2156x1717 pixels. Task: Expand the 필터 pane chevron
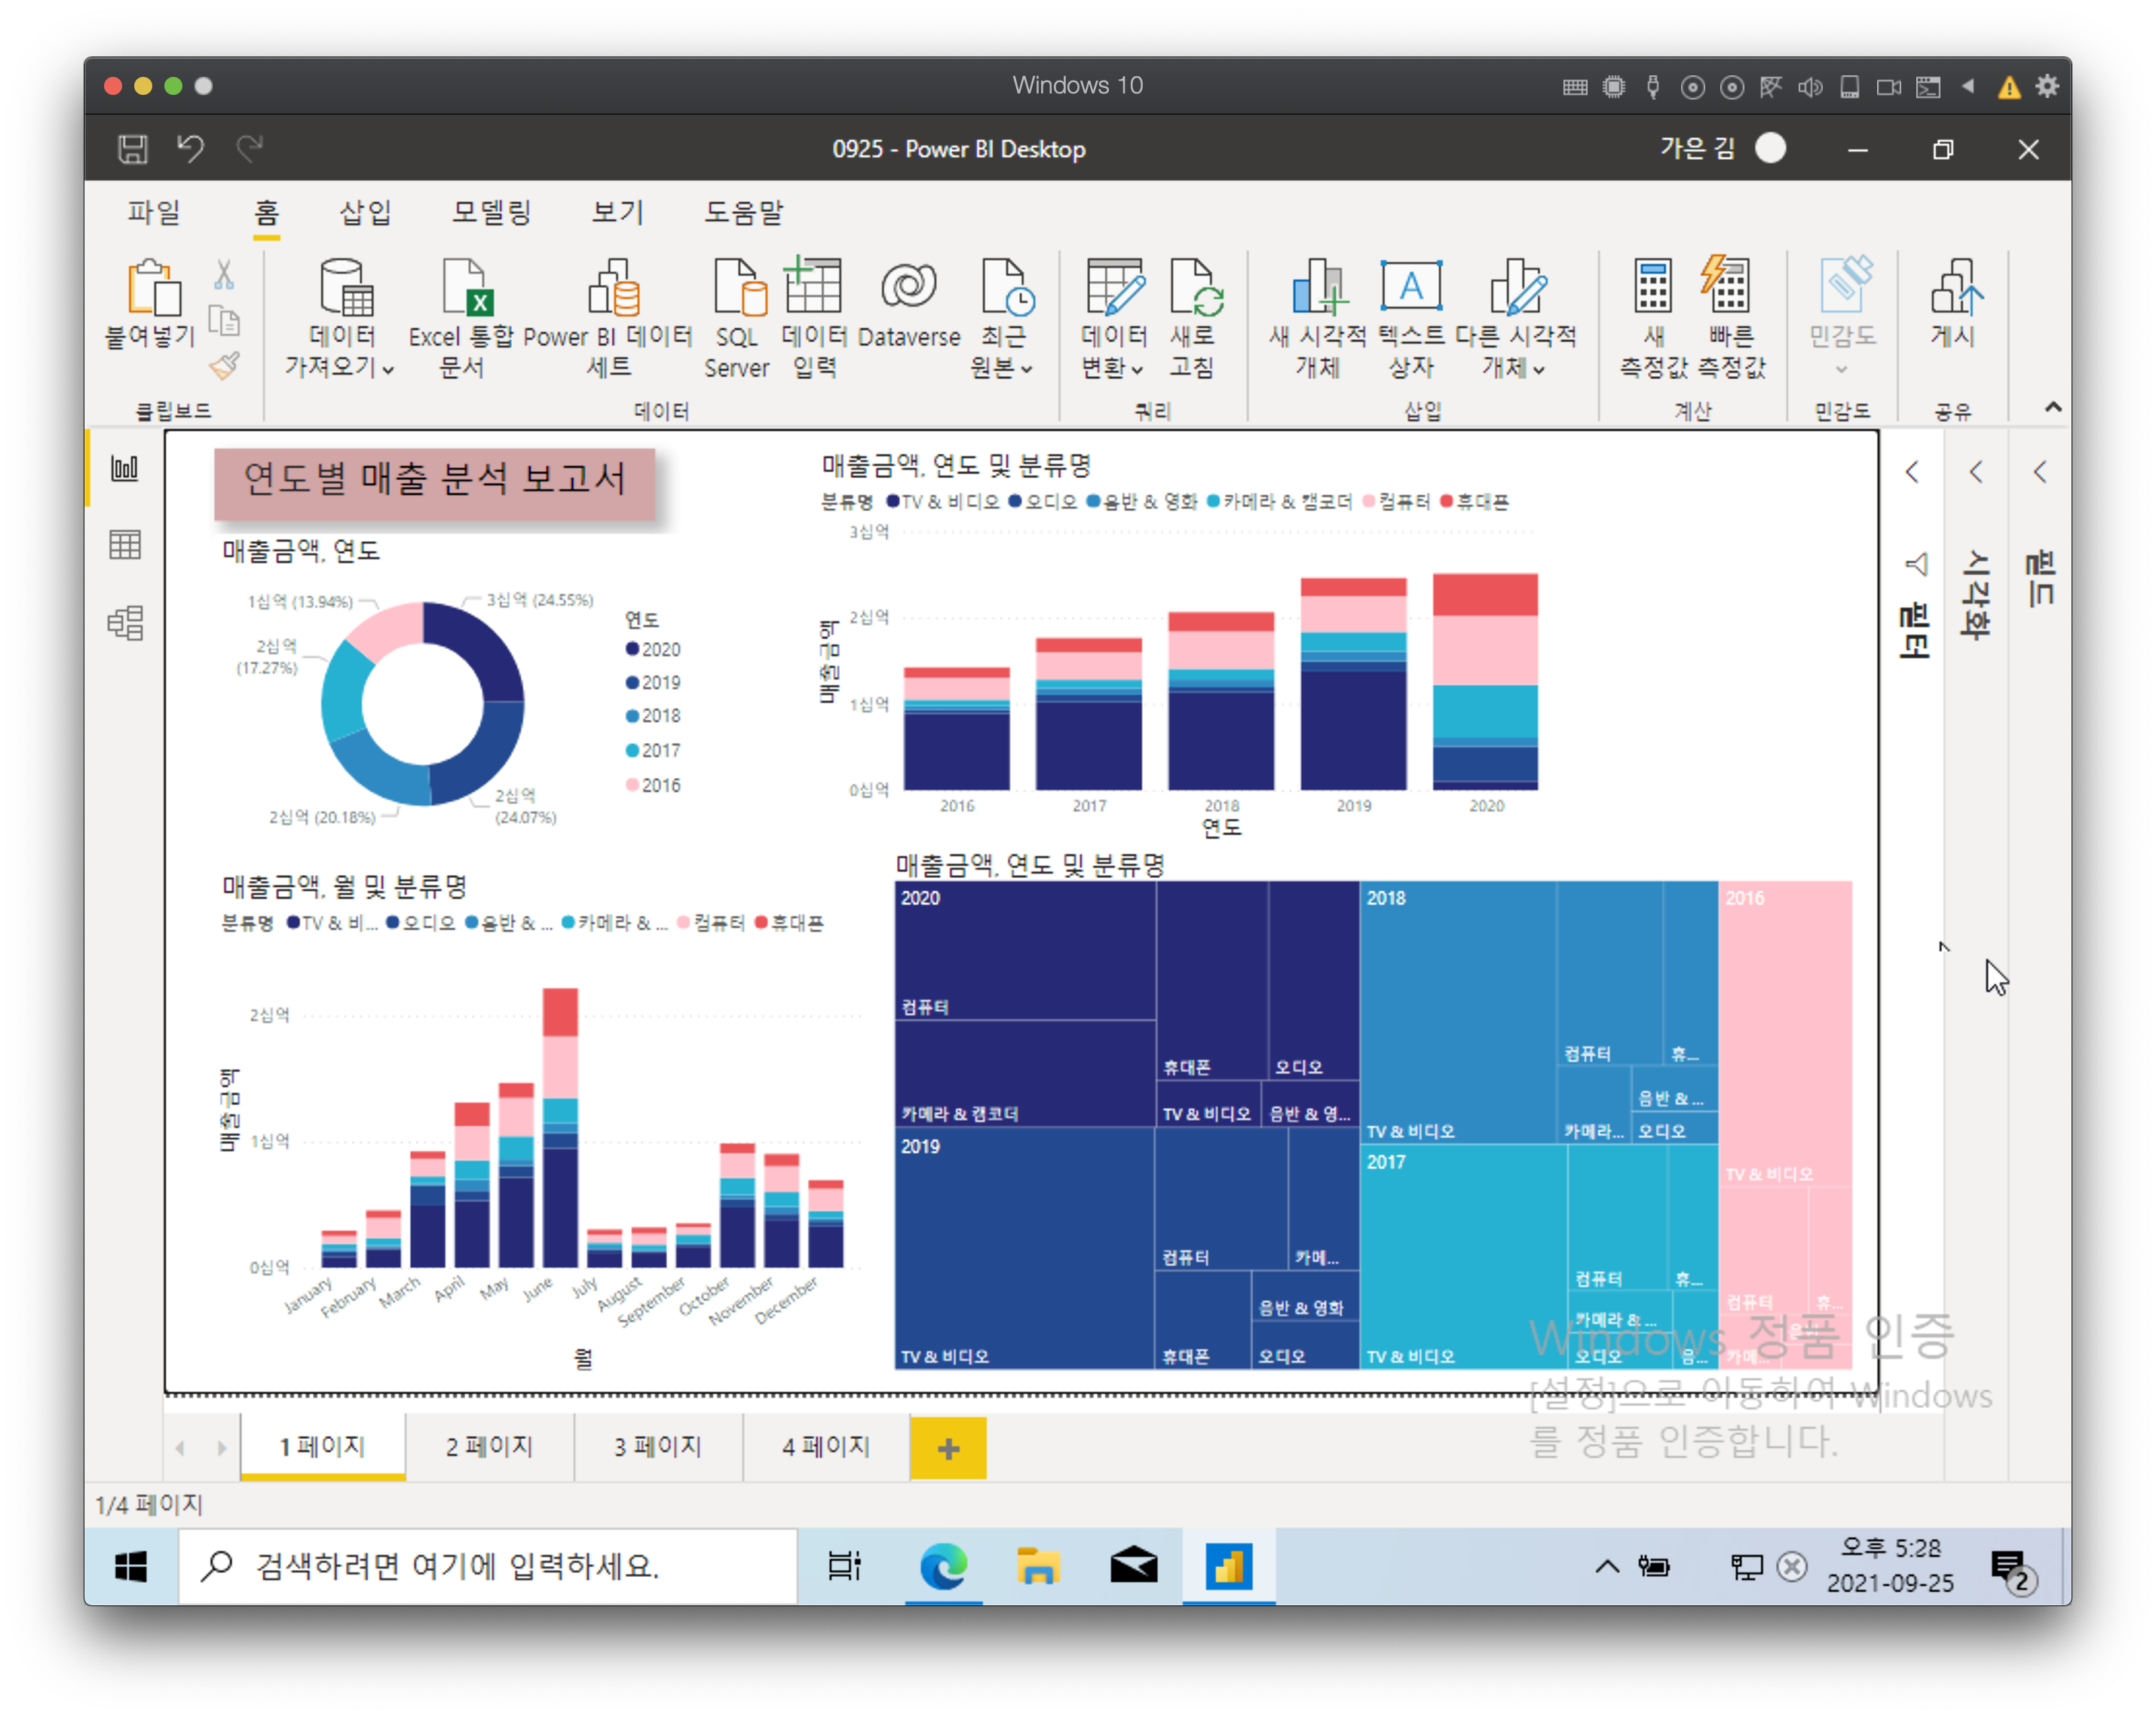click(x=1912, y=472)
